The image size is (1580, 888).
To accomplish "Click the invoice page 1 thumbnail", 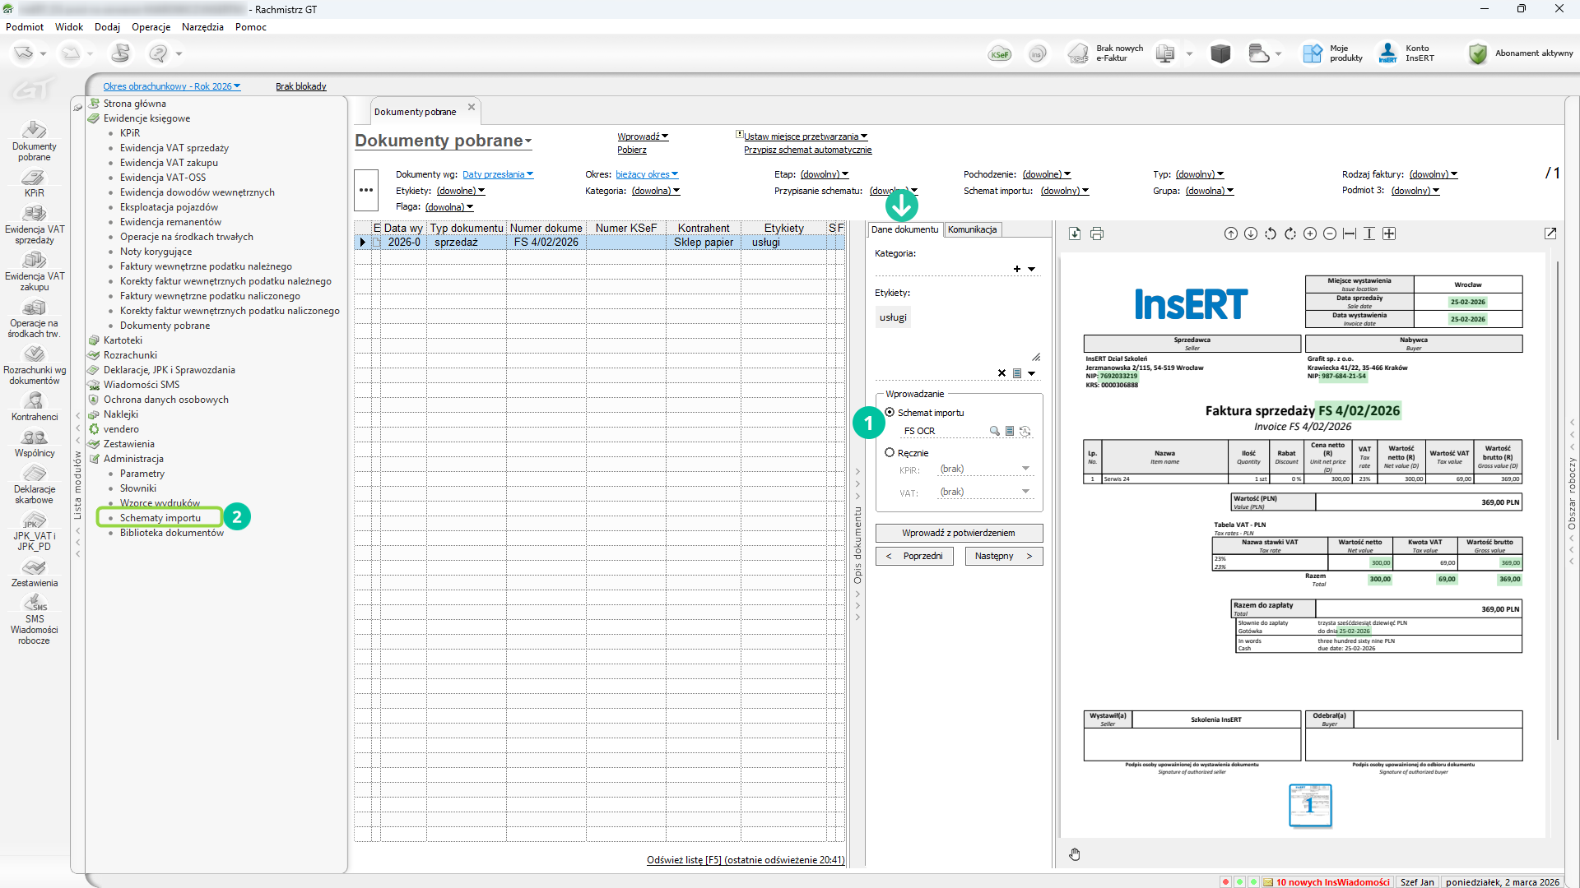I will 1309,805.
